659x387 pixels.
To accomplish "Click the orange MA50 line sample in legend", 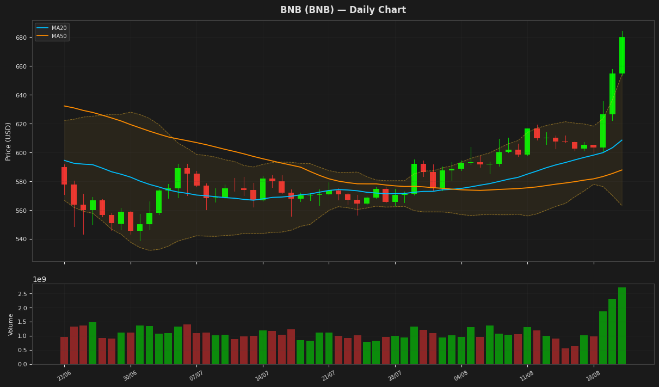I will click(43, 36).
